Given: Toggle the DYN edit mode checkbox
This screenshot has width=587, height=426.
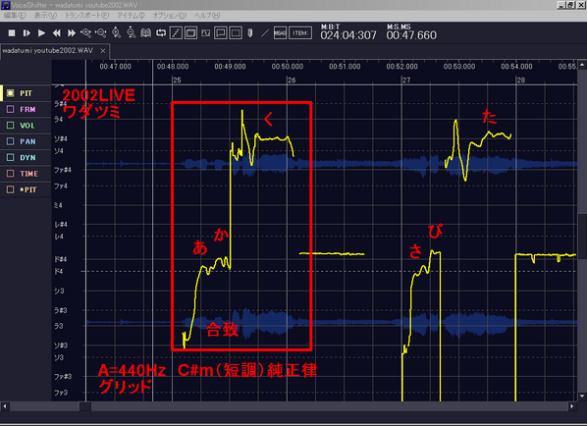Looking at the screenshot, I should pyautogui.click(x=11, y=158).
